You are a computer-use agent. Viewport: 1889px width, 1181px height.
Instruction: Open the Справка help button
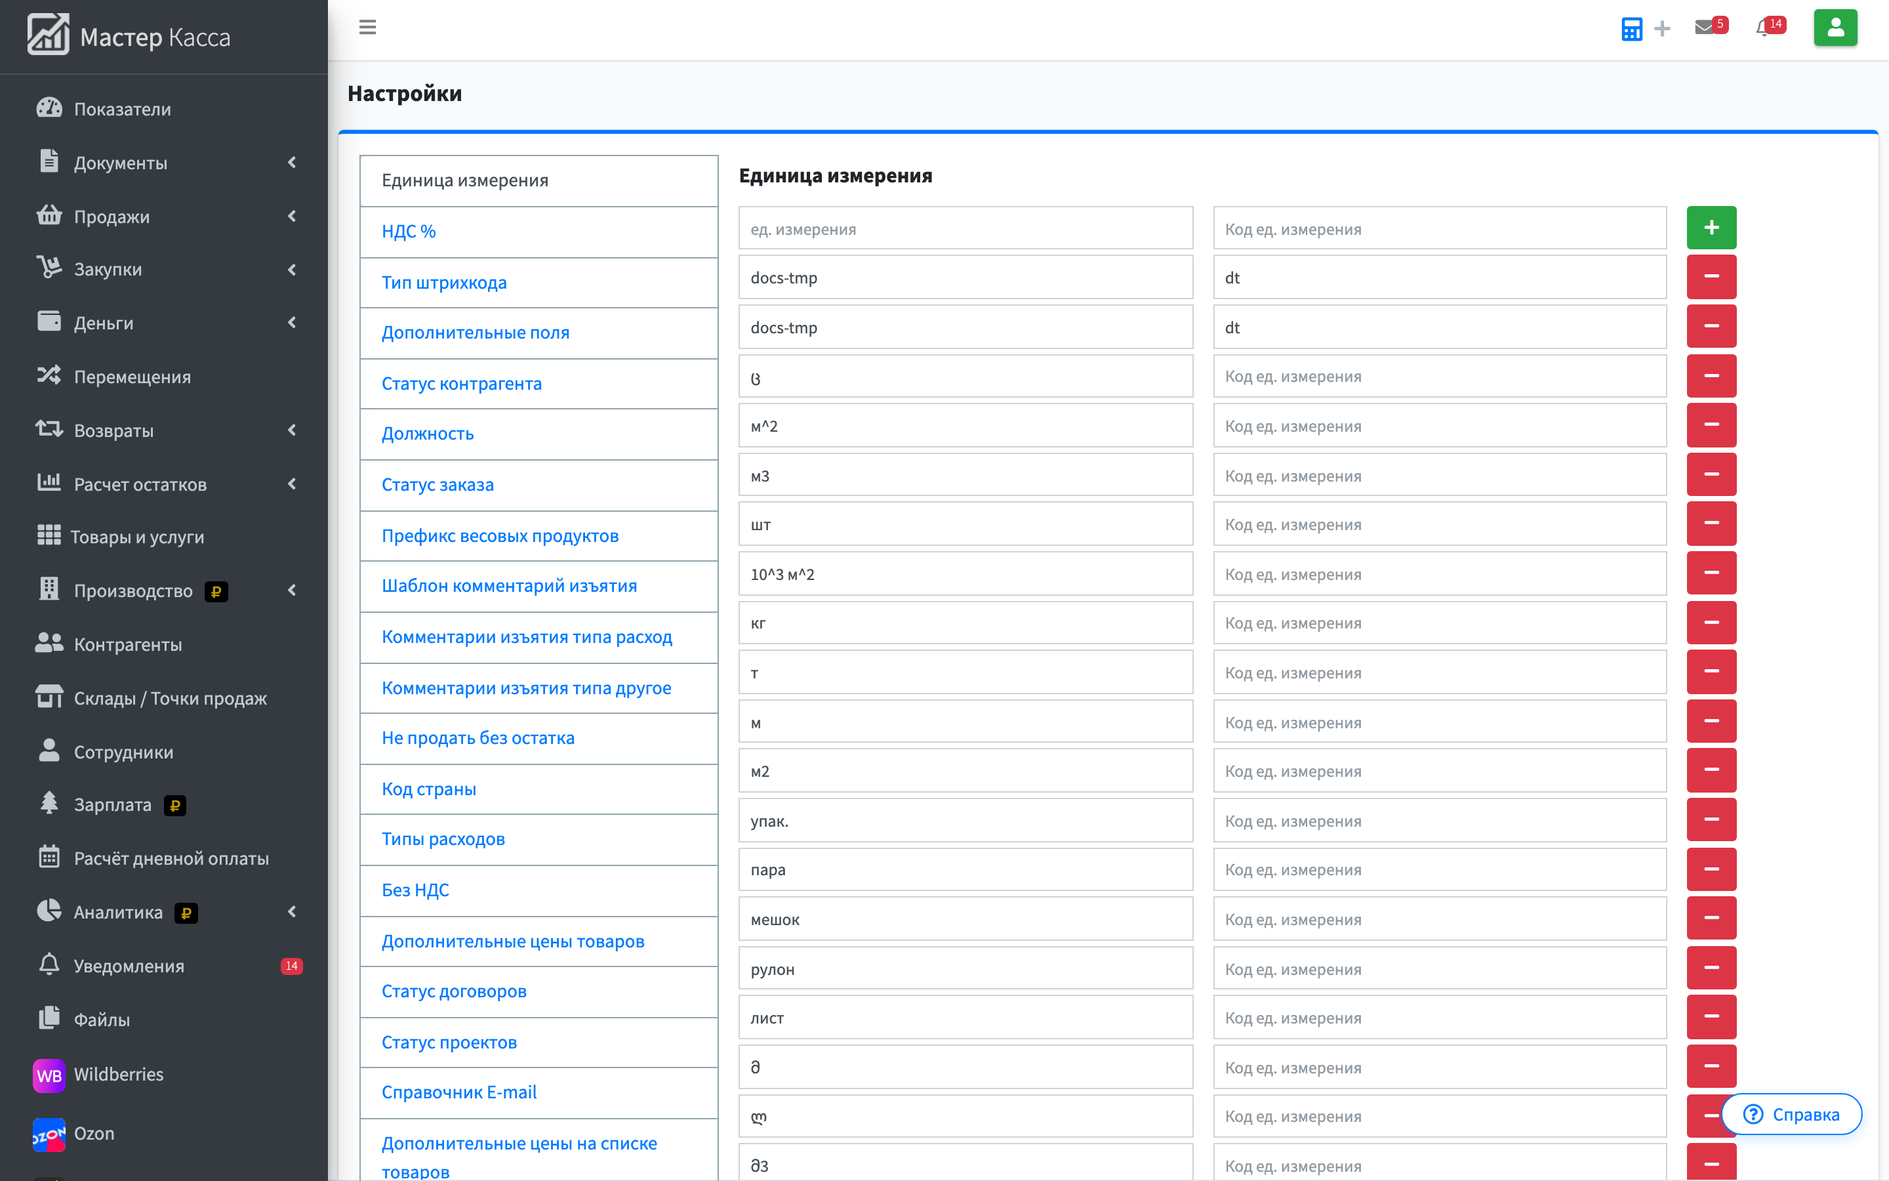[1791, 1114]
